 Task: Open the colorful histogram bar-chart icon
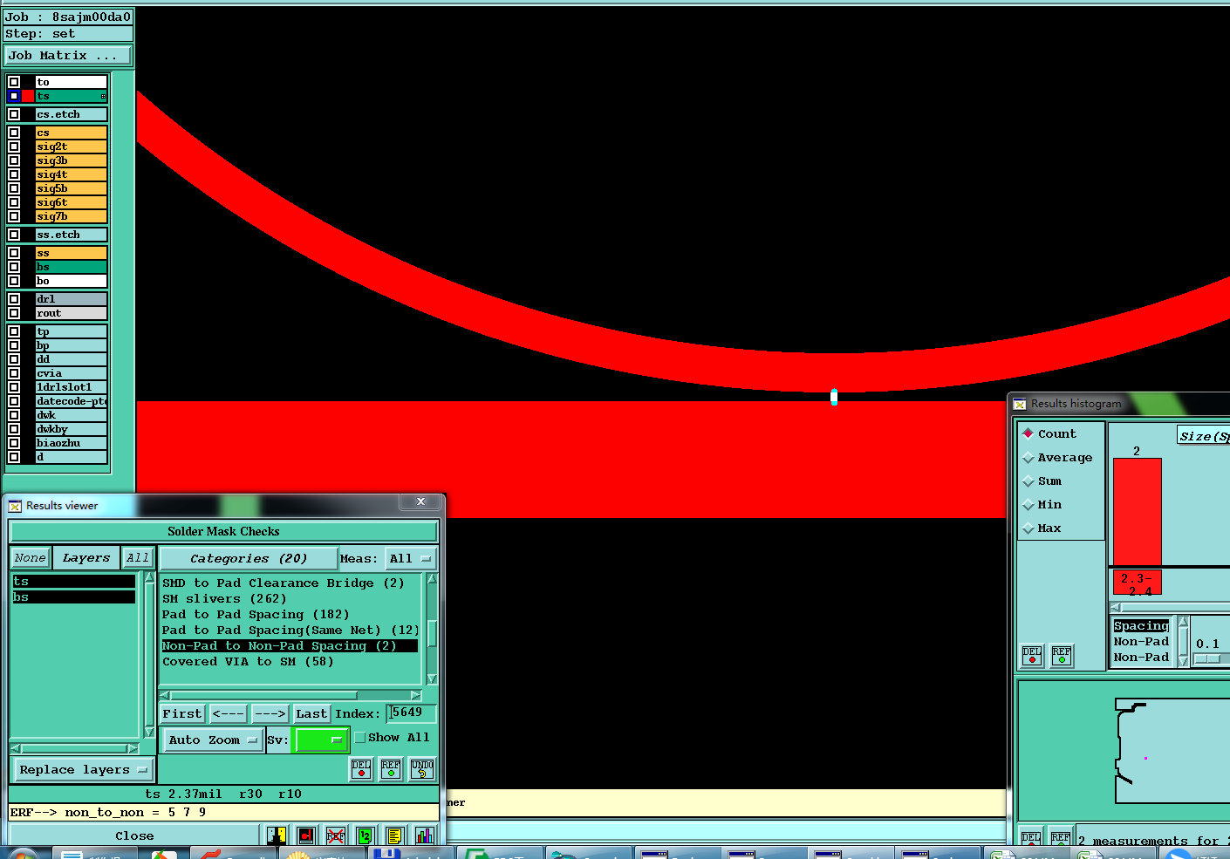424,835
